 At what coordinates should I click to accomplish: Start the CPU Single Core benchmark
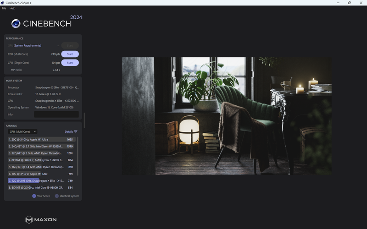point(70,63)
